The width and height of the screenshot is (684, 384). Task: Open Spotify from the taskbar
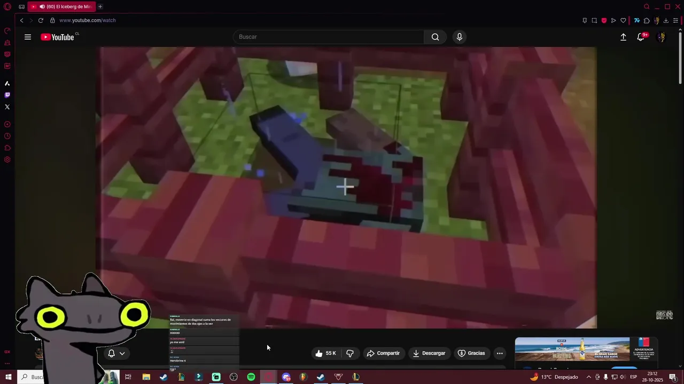click(251, 377)
